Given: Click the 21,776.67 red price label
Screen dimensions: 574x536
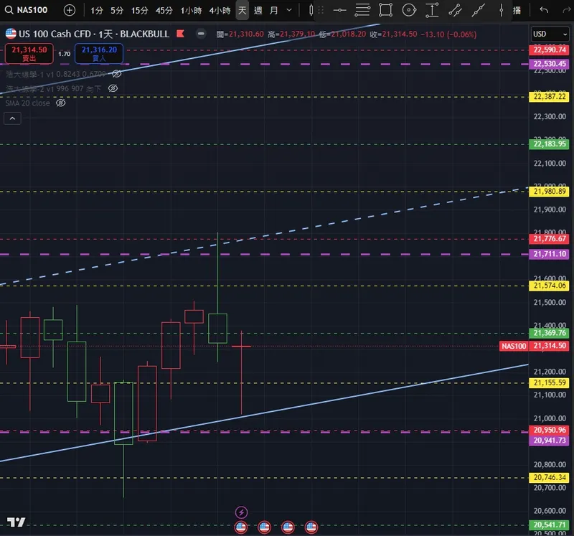Looking at the screenshot, I should tap(549, 239).
